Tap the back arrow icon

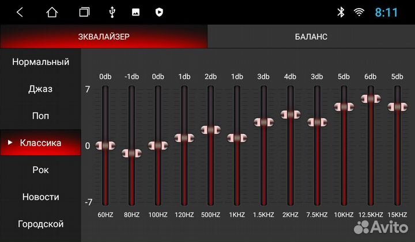point(20,12)
